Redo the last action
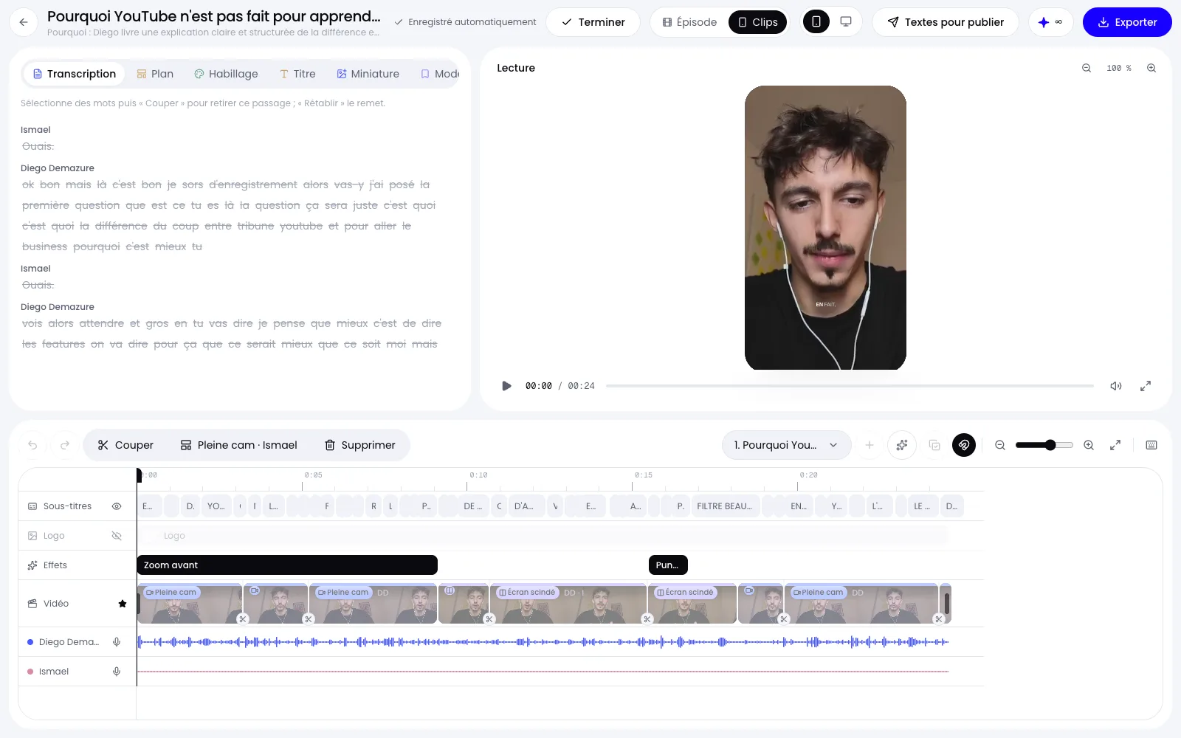This screenshot has height=738, width=1181. pyautogui.click(x=65, y=445)
